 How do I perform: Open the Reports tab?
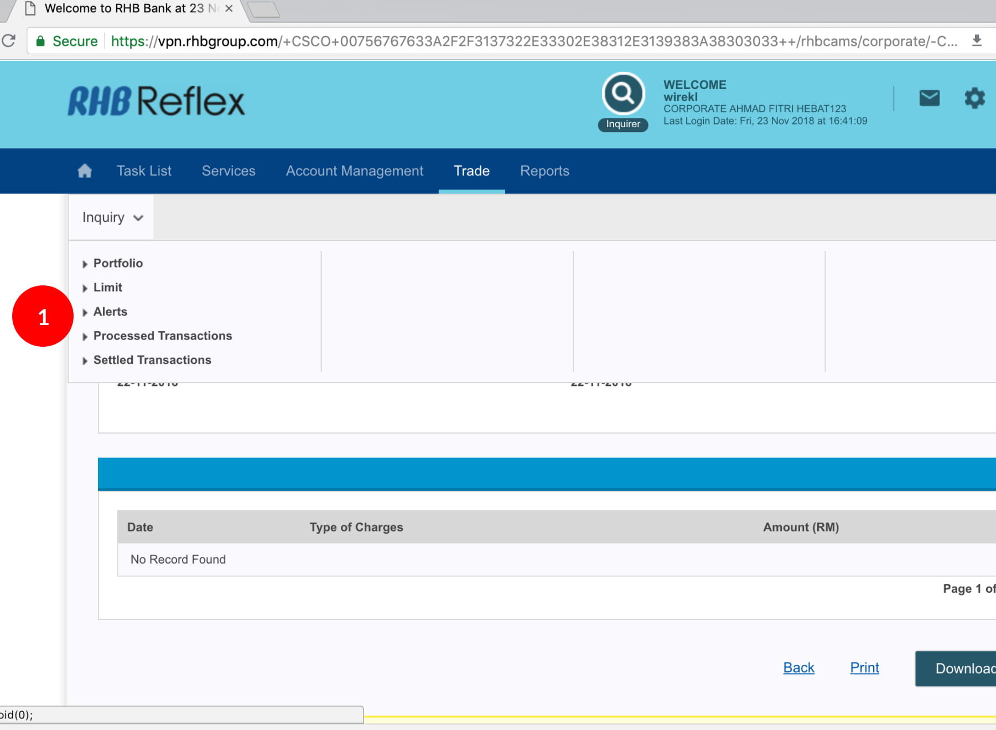click(544, 171)
